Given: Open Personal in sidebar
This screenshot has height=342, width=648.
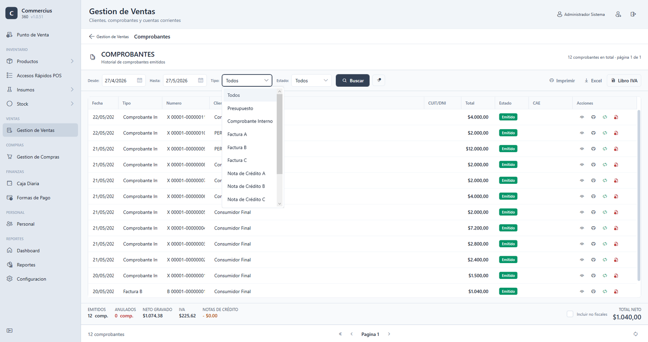Looking at the screenshot, I should click(40, 224).
